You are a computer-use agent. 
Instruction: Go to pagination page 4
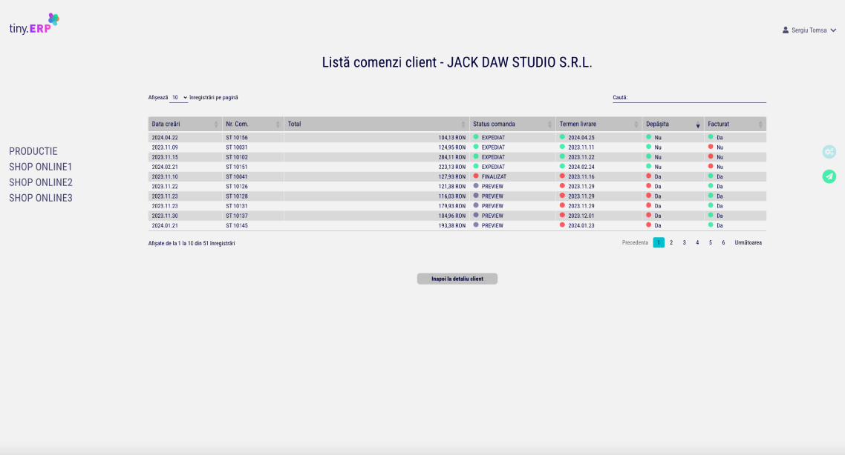[x=697, y=242]
